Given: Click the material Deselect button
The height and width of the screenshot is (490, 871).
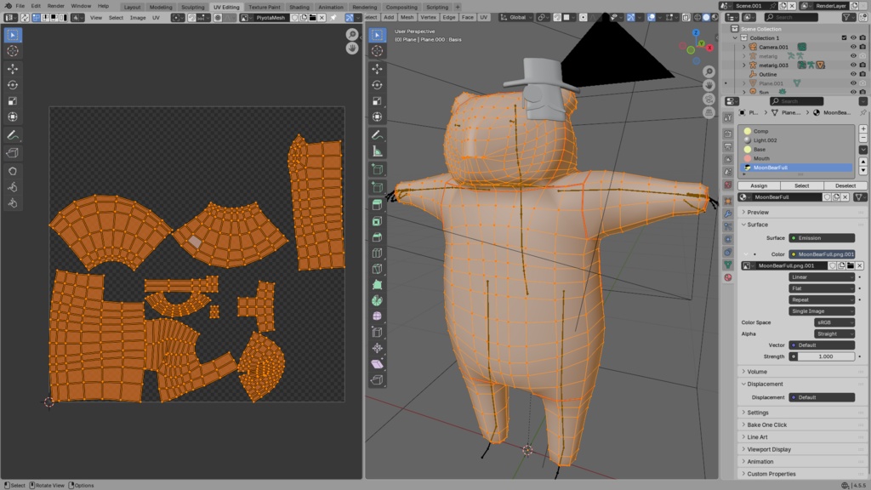Looking at the screenshot, I should (x=845, y=185).
